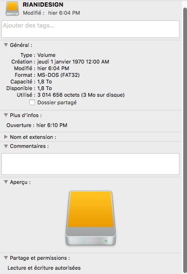187x274 pixels.
Task: Click the Ouverture time hier 6:10 PM
Action: [52, 125]
